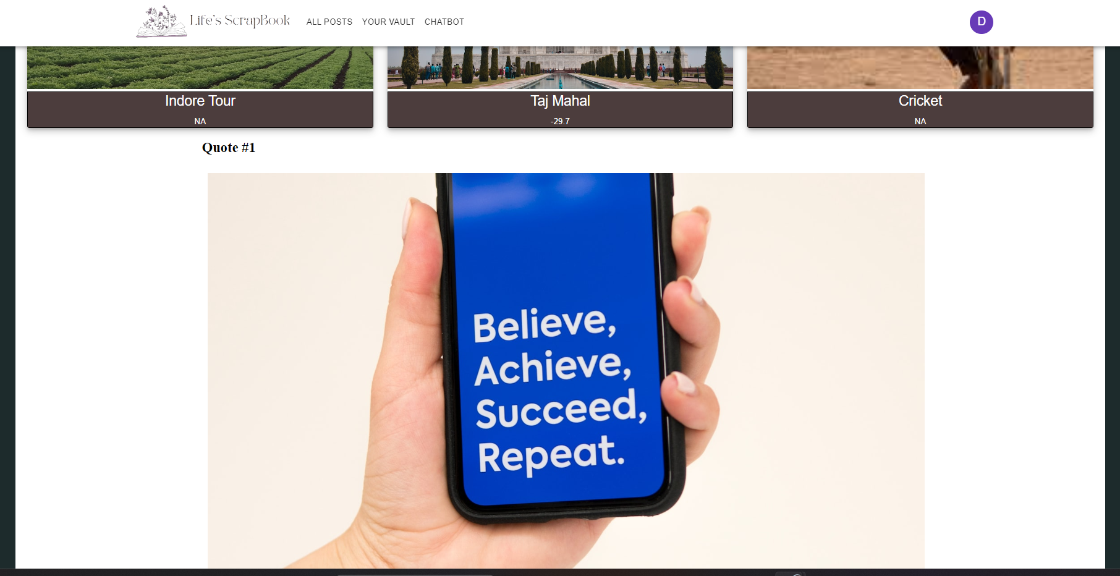Image resolution: width=1120 pixels, height=576 pixels.
Task: Go to the ALL POSTS page
Action: coord(329,22)
